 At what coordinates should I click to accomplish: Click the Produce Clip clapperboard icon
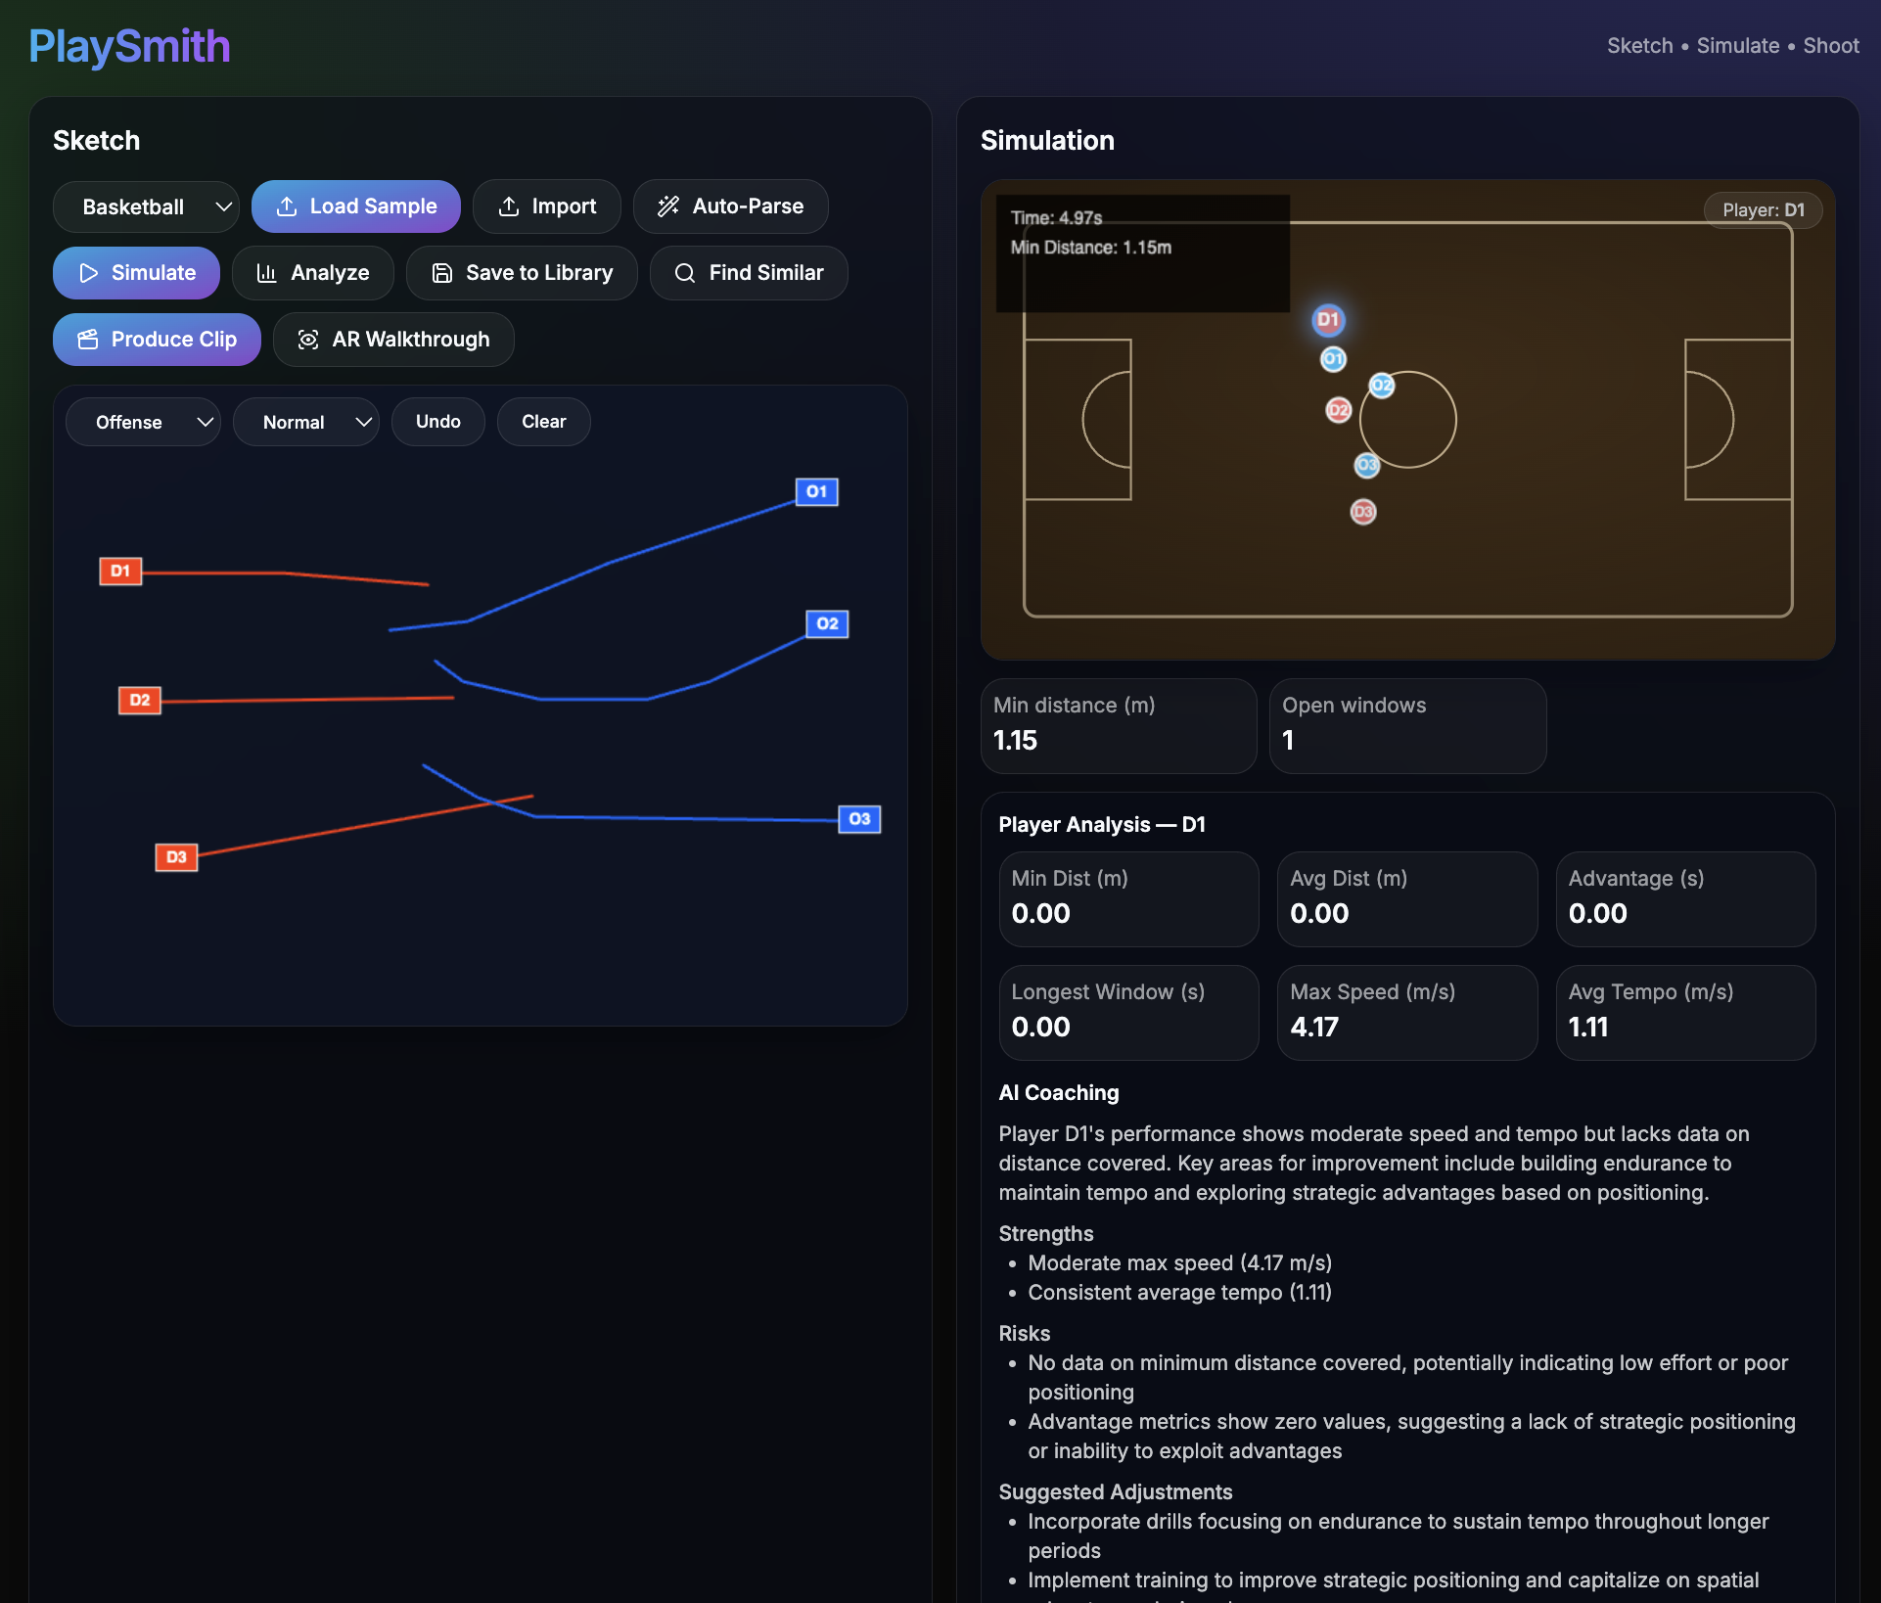coord(88,340)
